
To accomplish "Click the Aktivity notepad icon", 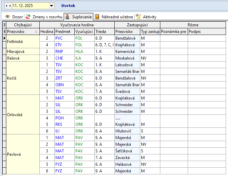I will tap(138, 17).
